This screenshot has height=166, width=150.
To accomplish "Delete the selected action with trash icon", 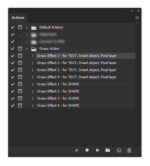I will [129, 150].
